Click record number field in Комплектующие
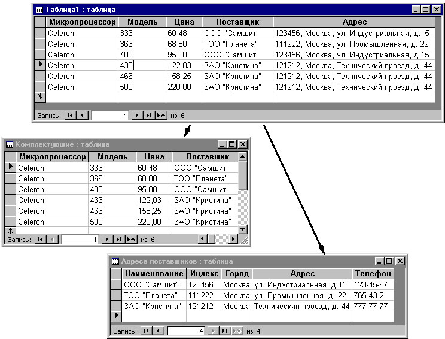 click(x=80, y=239)
